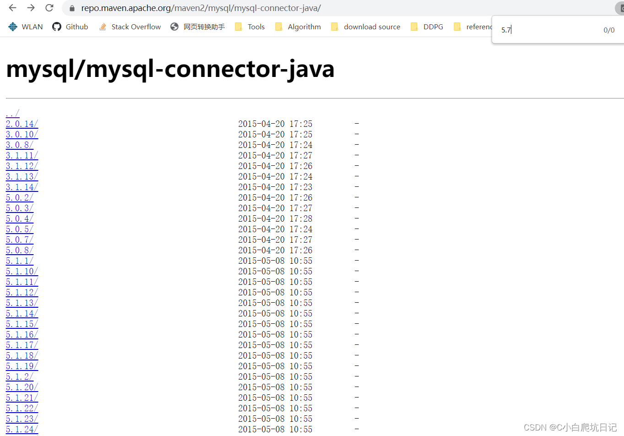Open the reference bookmark folder
Screen dimensions: 624x436
click(x=472, y=27)
